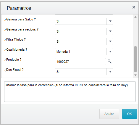Click the Genera para recibos Si value field
Viewport: 139px width, 125px height.
click(x=80, y=31)
